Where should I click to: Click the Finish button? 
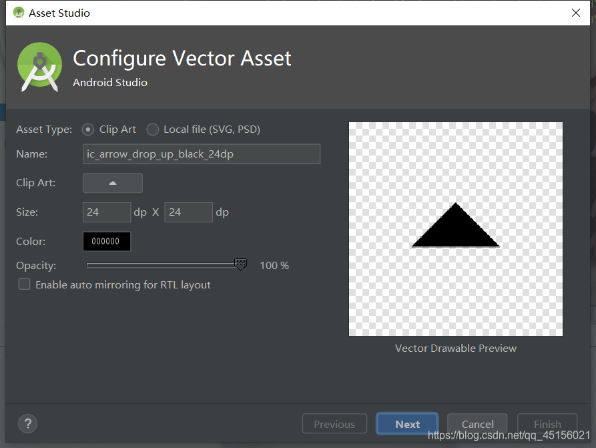point(547,424)
